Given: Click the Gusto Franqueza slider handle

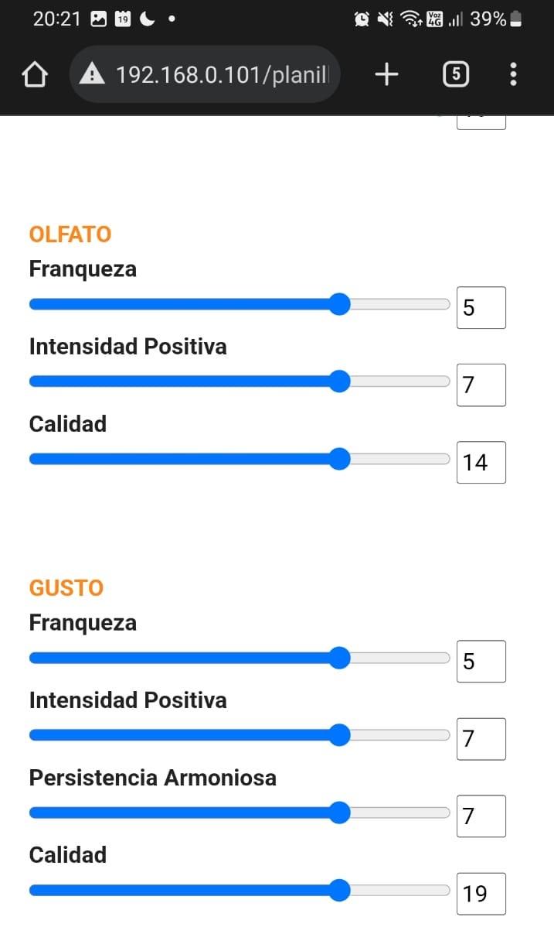Looking at the screenshot, I should point(339,658).
